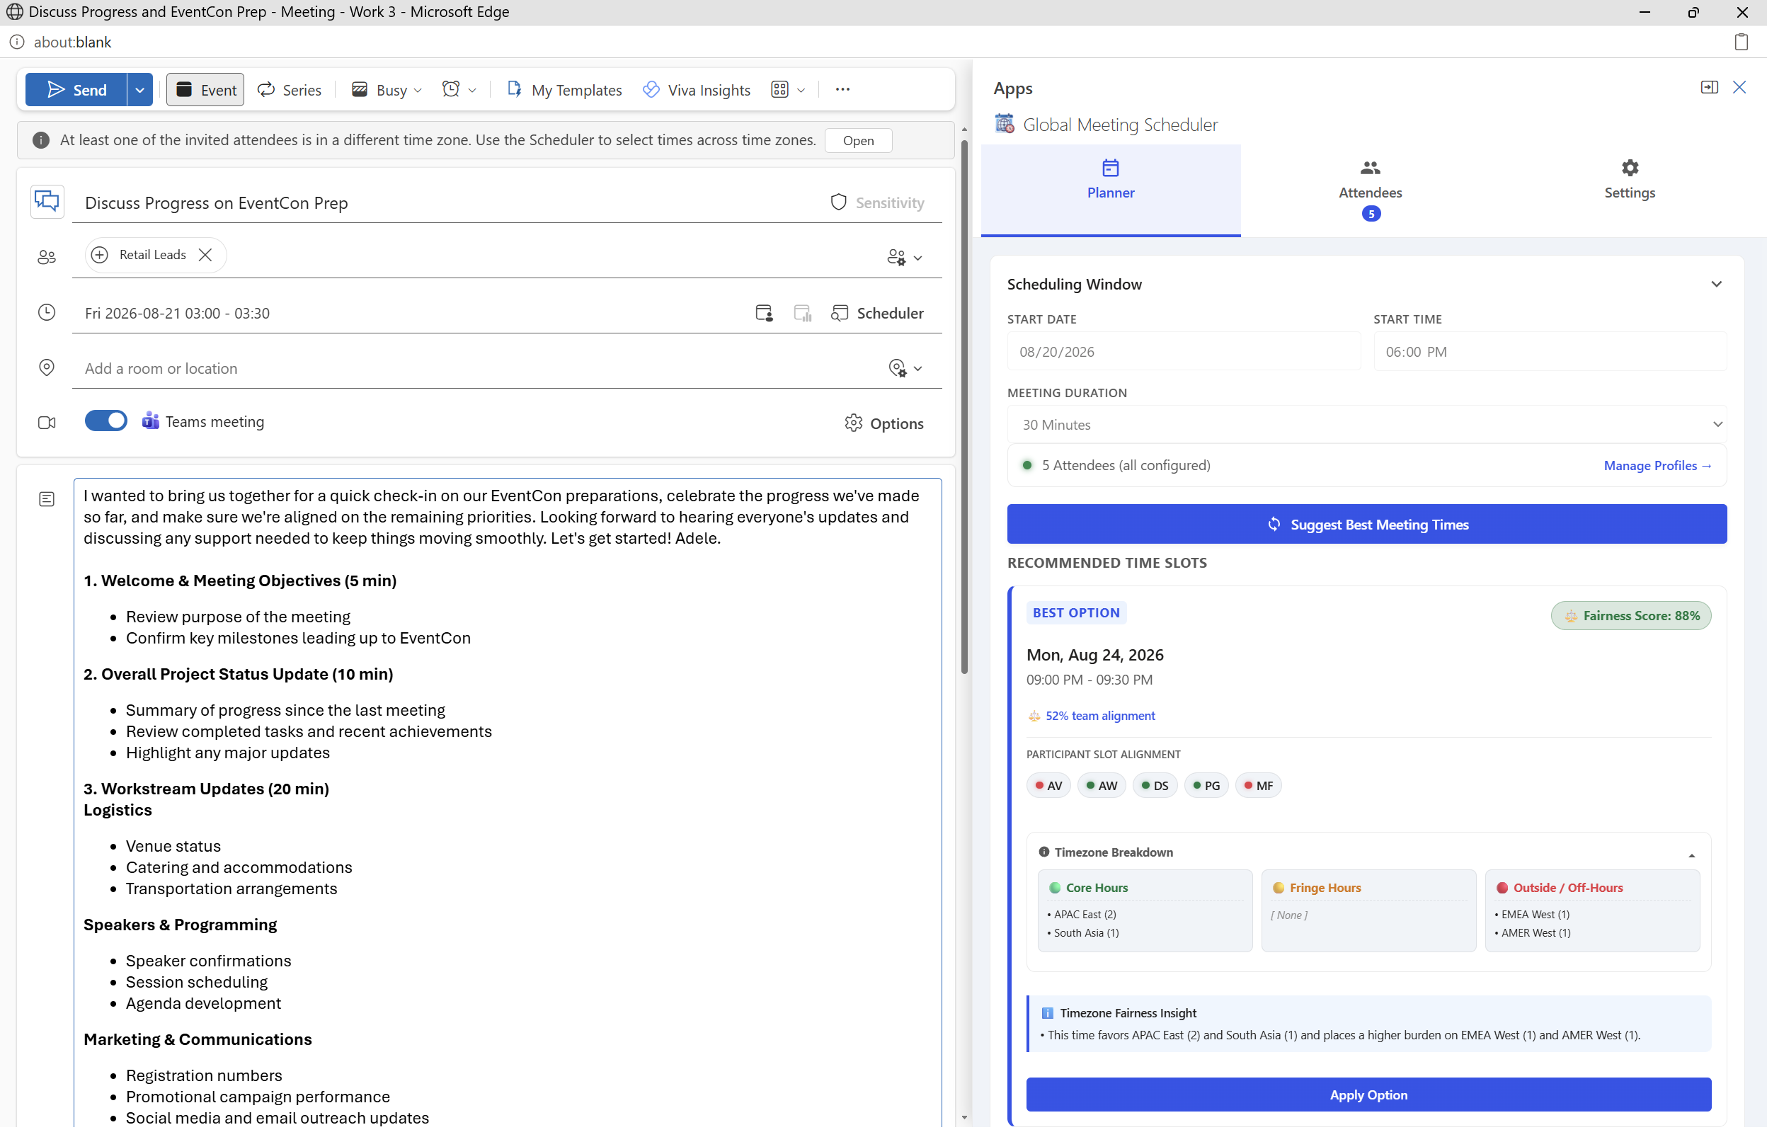
Task: Click the calendar availability icon
Action: [764, 313]
